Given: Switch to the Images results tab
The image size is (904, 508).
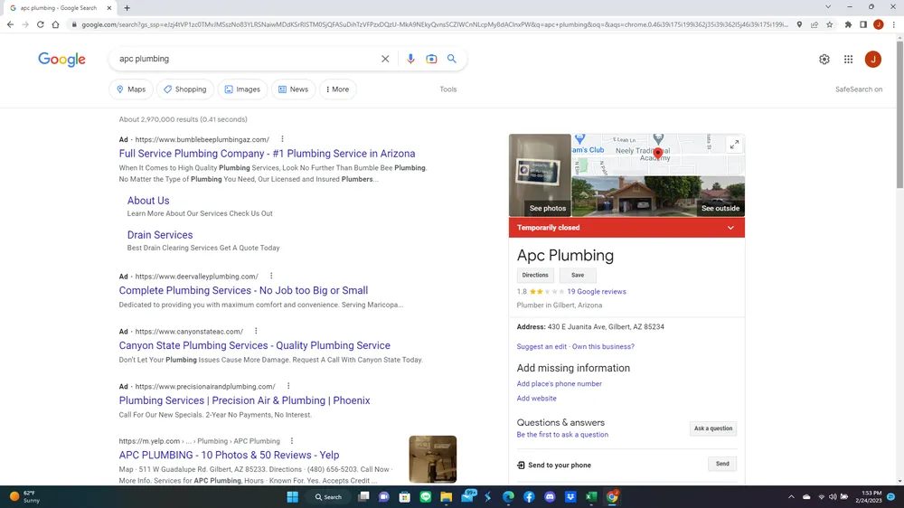Looking at the screenshot, I should (240, 89).
